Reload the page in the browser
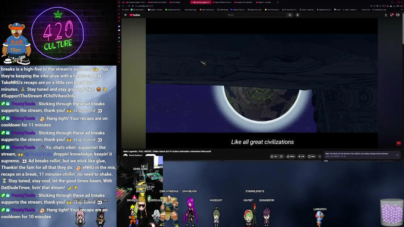 (129, 6)
